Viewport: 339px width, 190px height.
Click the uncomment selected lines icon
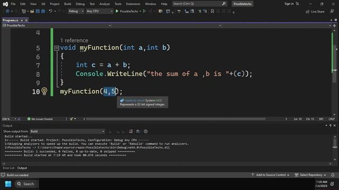(x=205, y=11)
